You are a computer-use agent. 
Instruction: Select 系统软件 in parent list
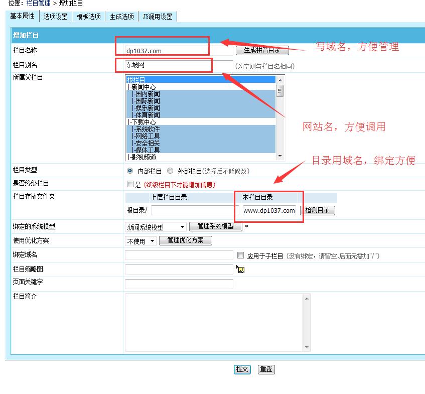(x=201, y=129)
